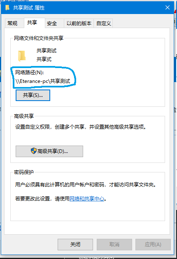Click the 共享(S)... button
The image size is (177, 259).
[x=33, y=95]
